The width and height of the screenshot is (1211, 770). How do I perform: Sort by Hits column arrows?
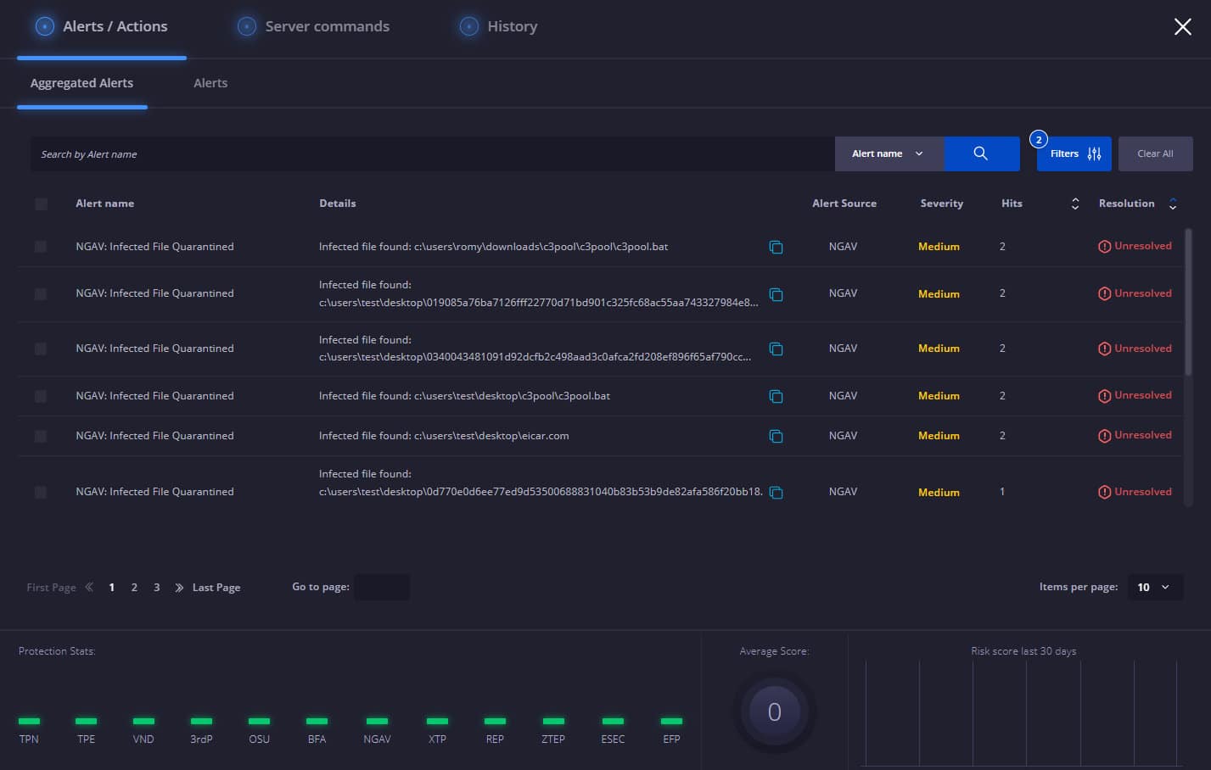[1075, 204]
